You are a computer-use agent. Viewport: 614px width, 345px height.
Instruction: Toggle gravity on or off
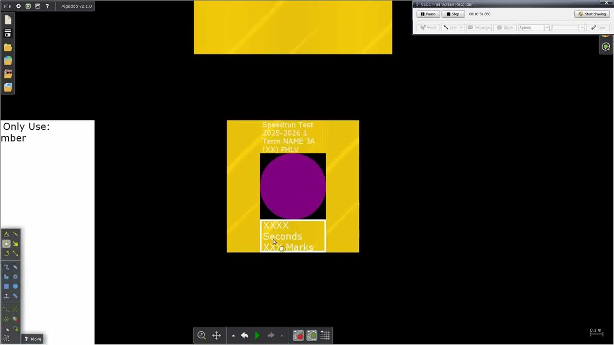point(298,335)
